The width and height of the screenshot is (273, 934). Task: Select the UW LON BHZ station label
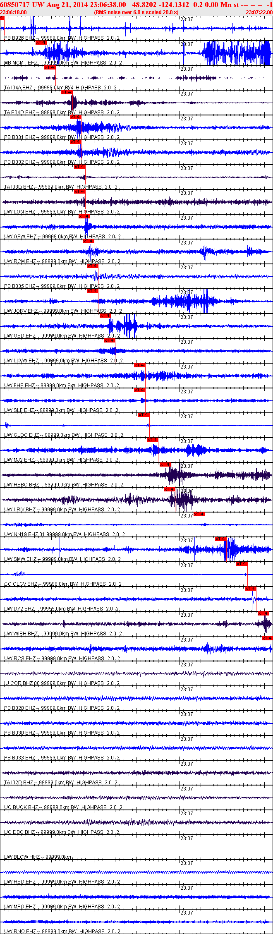62,212
